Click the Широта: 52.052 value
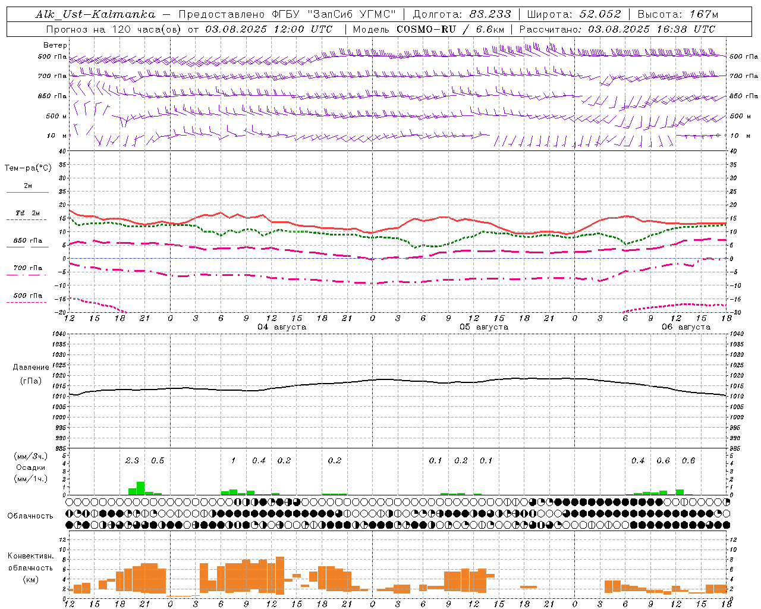The image size is (761, 609). tap(574, 14)
